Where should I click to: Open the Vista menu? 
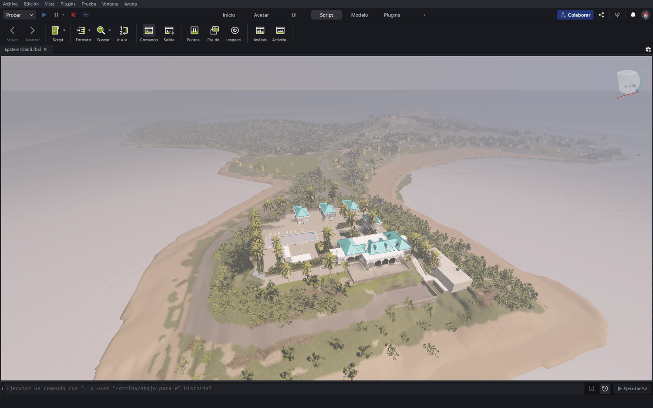(x=50, y=4)
